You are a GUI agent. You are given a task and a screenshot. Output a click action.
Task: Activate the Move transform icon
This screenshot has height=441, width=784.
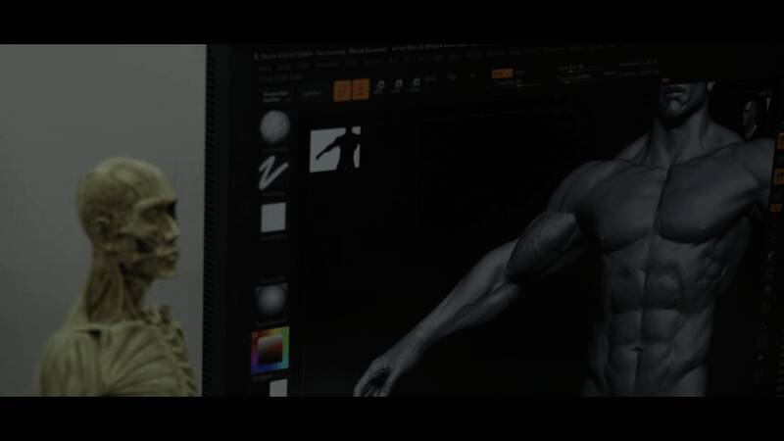pyautogui.click(x=380, y=88)
